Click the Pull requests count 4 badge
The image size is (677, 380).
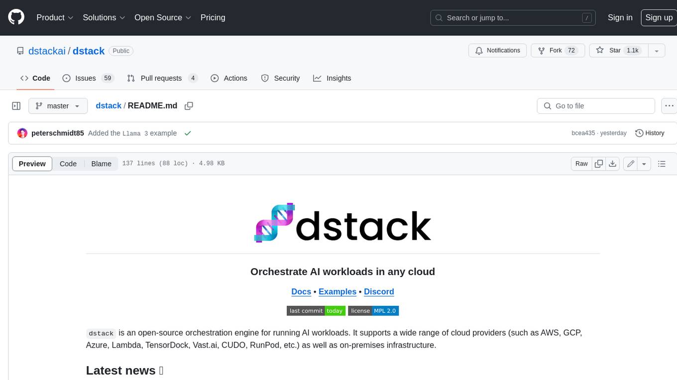point(193,78)
